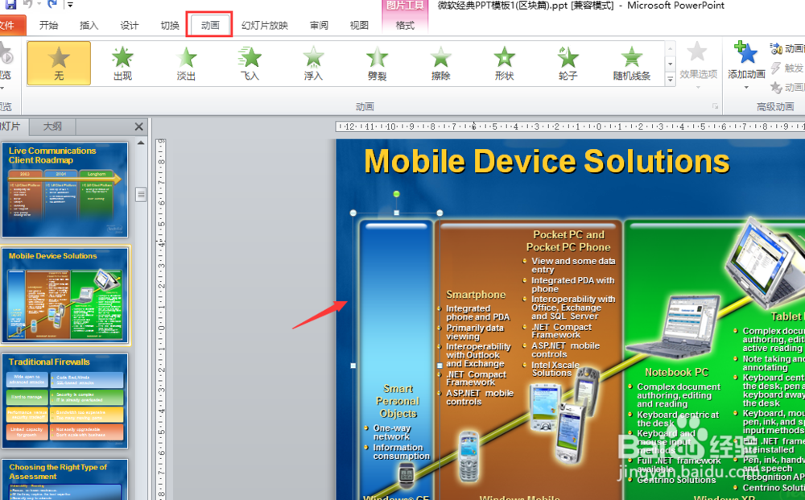
Task: Click the flip phone image on the slide
Action: pyautogui.click(x=469, y=457)
